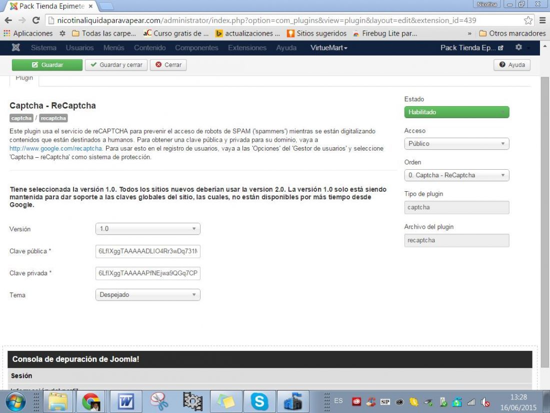Click the Sesión row in debug console
Screen dimensions: 550x413
(x=269, y=376)
